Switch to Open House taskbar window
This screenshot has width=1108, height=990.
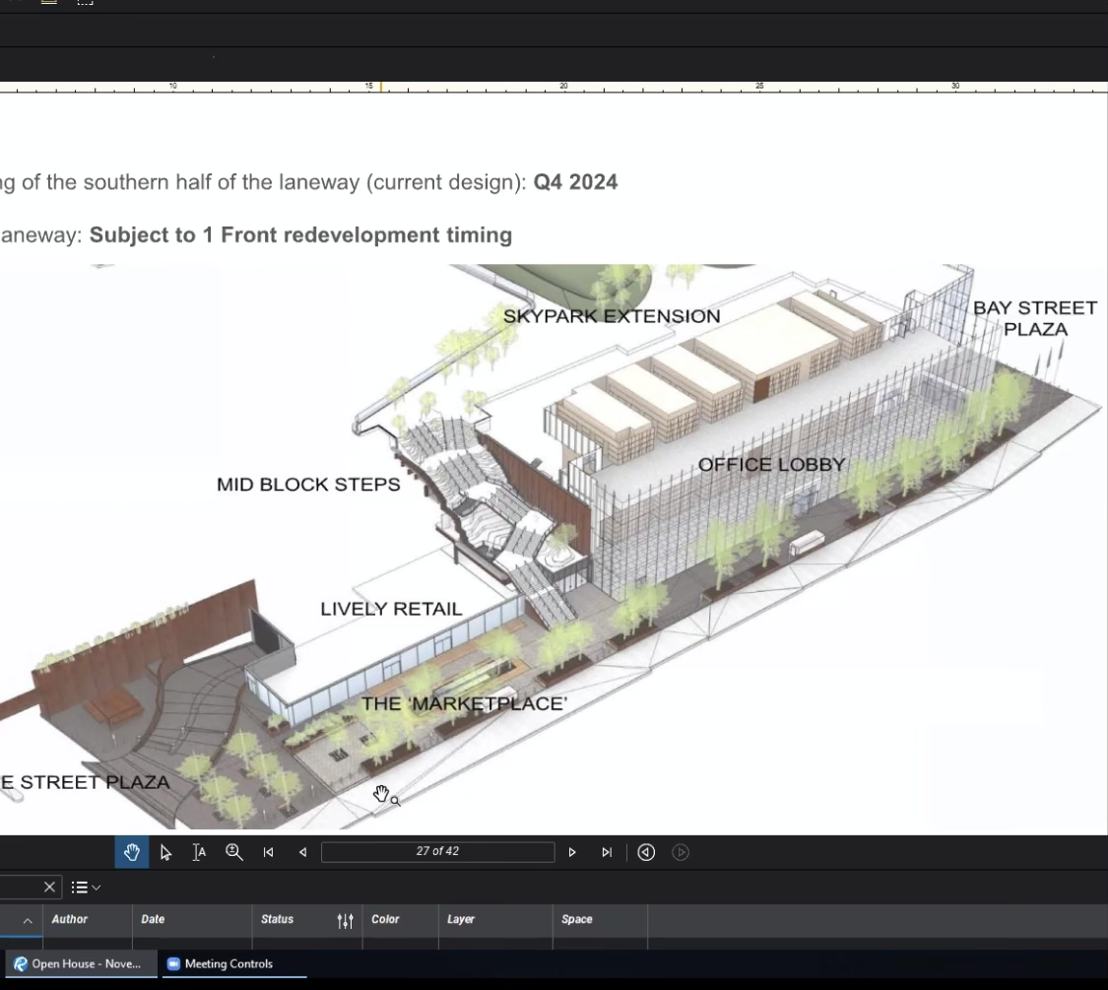tap(78, 964)
